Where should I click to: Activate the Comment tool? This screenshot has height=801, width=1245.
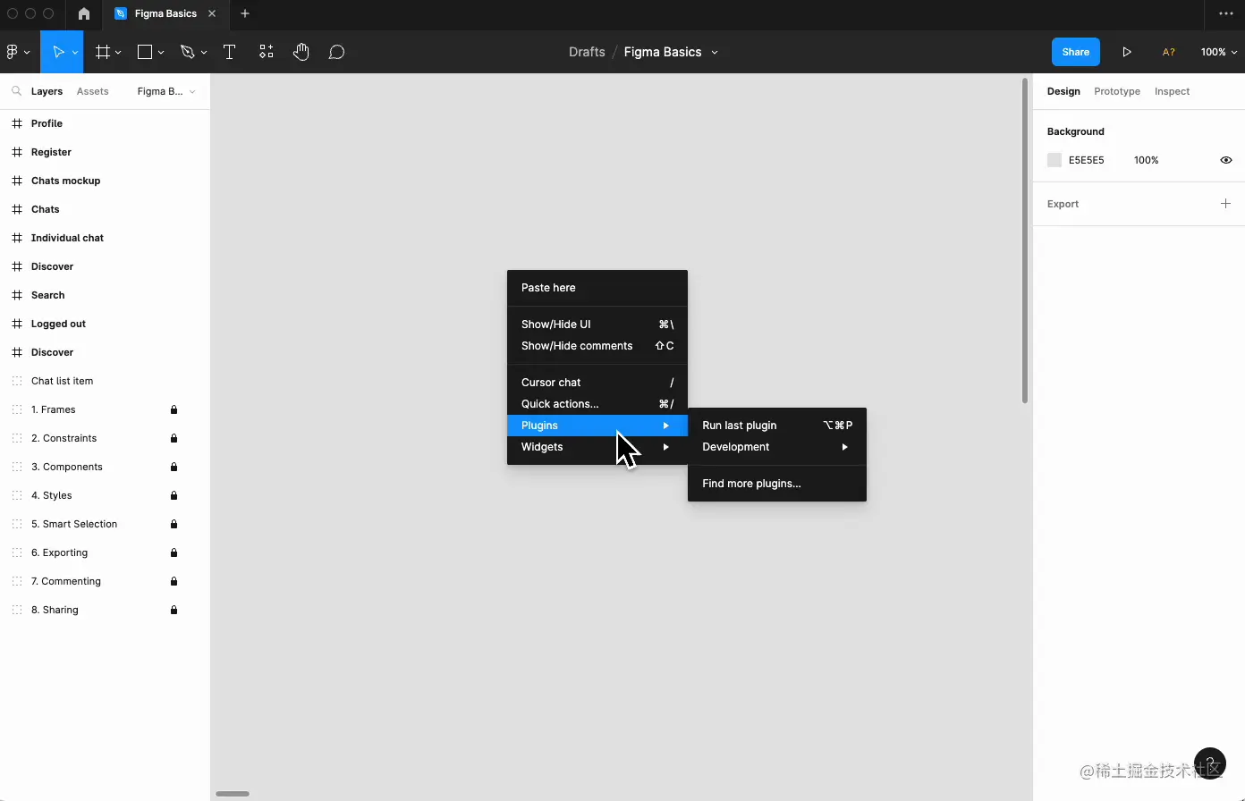tap(336, 51)
